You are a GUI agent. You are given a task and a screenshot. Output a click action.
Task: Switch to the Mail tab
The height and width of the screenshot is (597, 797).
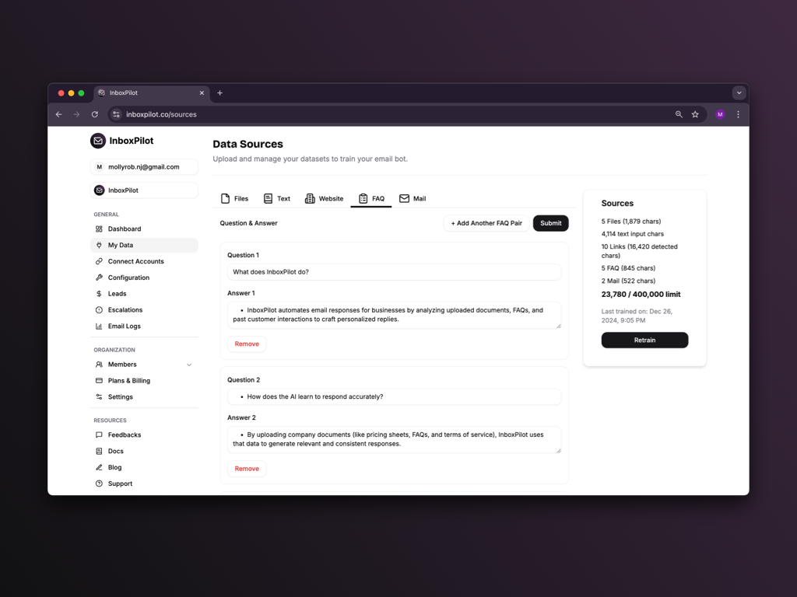(413, 198)
